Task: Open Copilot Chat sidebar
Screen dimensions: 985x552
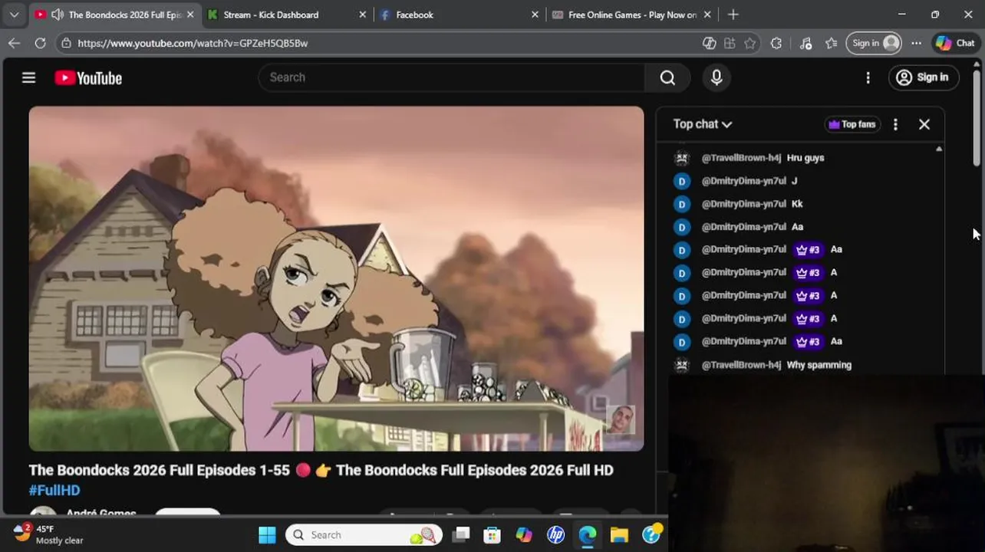Action: 955,43
